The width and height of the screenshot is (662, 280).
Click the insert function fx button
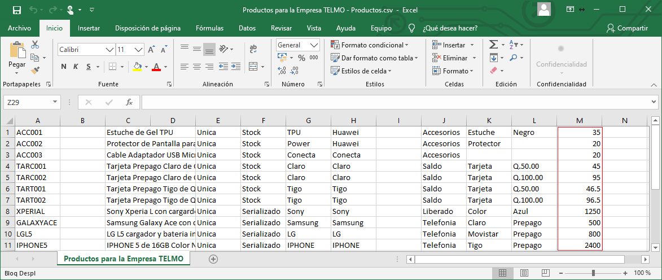coord(129,102)
